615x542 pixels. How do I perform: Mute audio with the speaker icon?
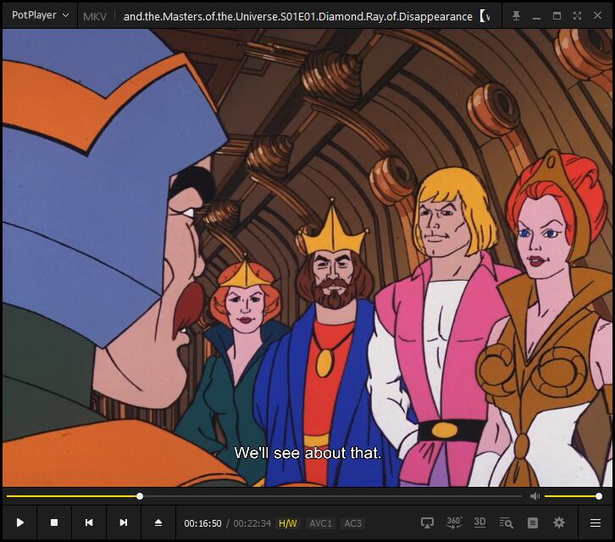click(x=535, y=496)
